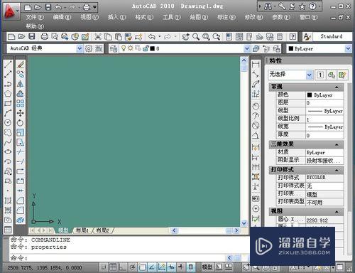Open the 无选择 selection dropdown

pyautogui.click(x=309, y=75)
